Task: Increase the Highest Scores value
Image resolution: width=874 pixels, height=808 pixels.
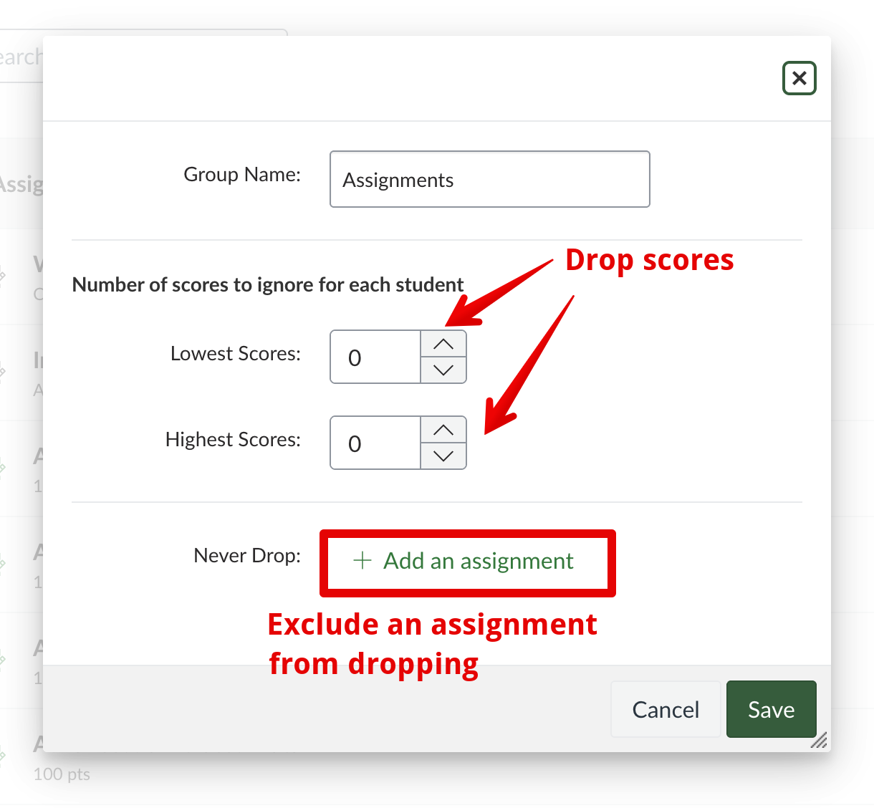Action: [443, 430]
